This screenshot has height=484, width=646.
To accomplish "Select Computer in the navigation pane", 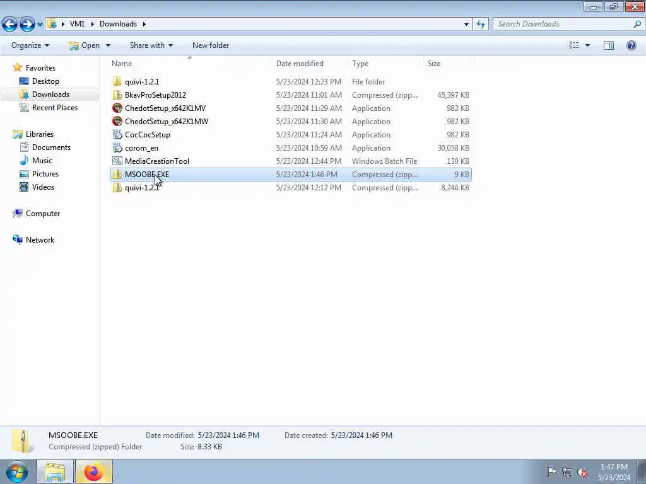I will (x=43, y=214).
